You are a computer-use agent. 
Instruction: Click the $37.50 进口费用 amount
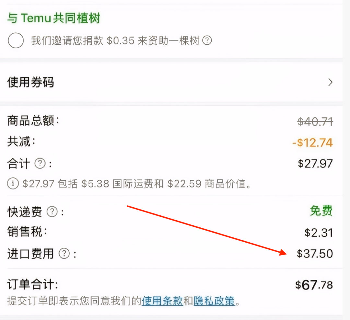[x=315, y=254]
